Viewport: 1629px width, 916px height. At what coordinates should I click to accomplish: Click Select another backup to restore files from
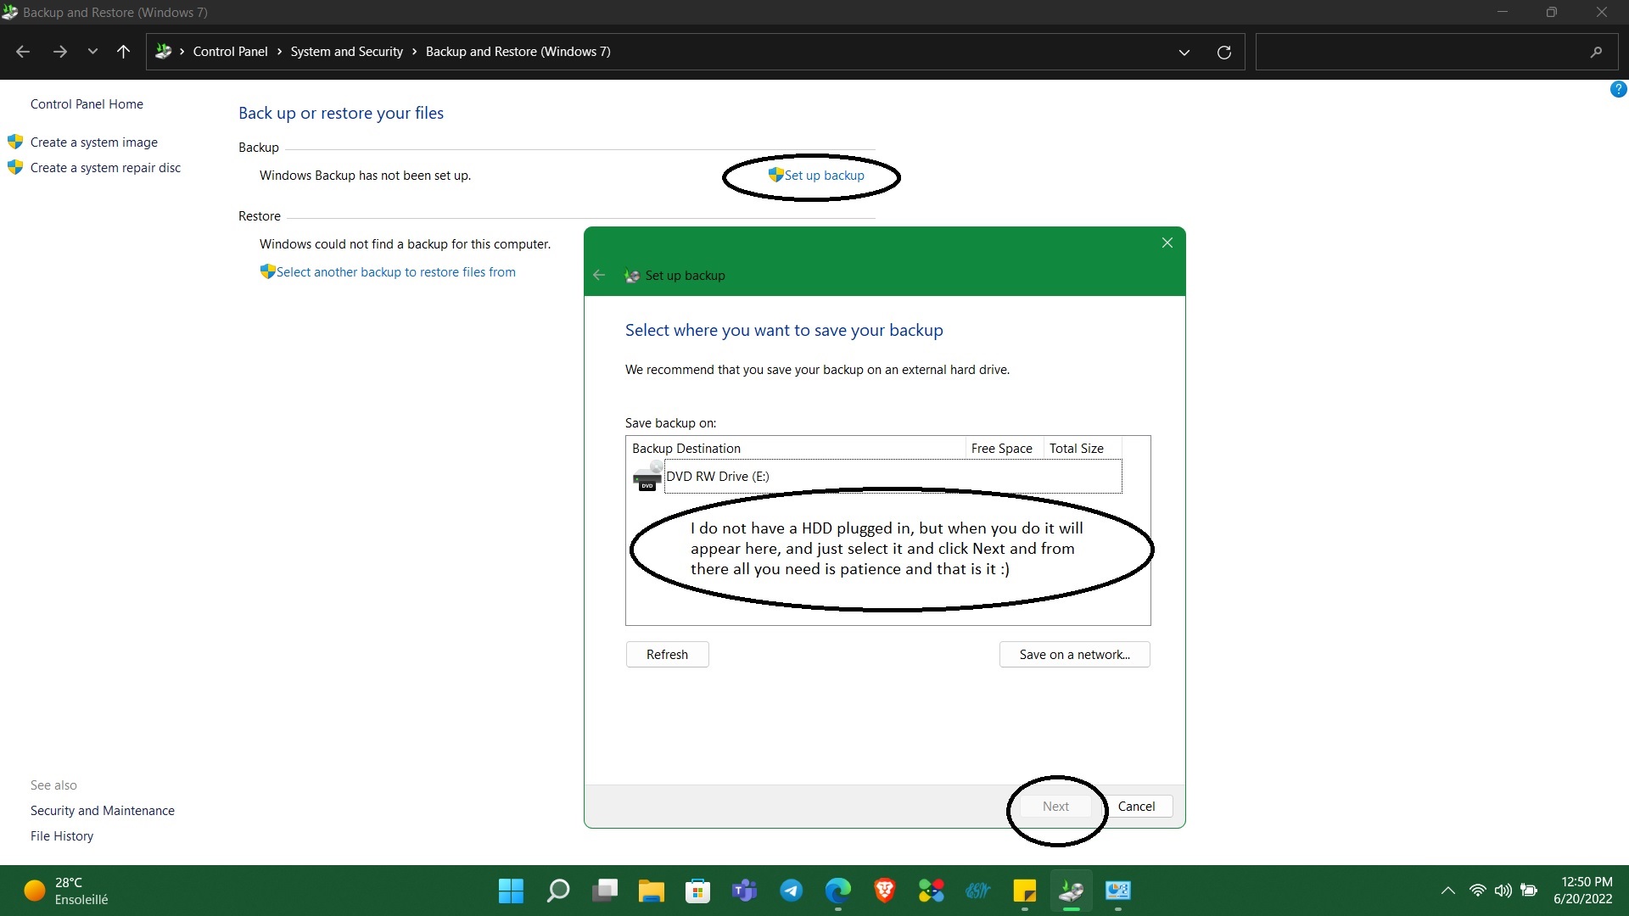(395, 272)
